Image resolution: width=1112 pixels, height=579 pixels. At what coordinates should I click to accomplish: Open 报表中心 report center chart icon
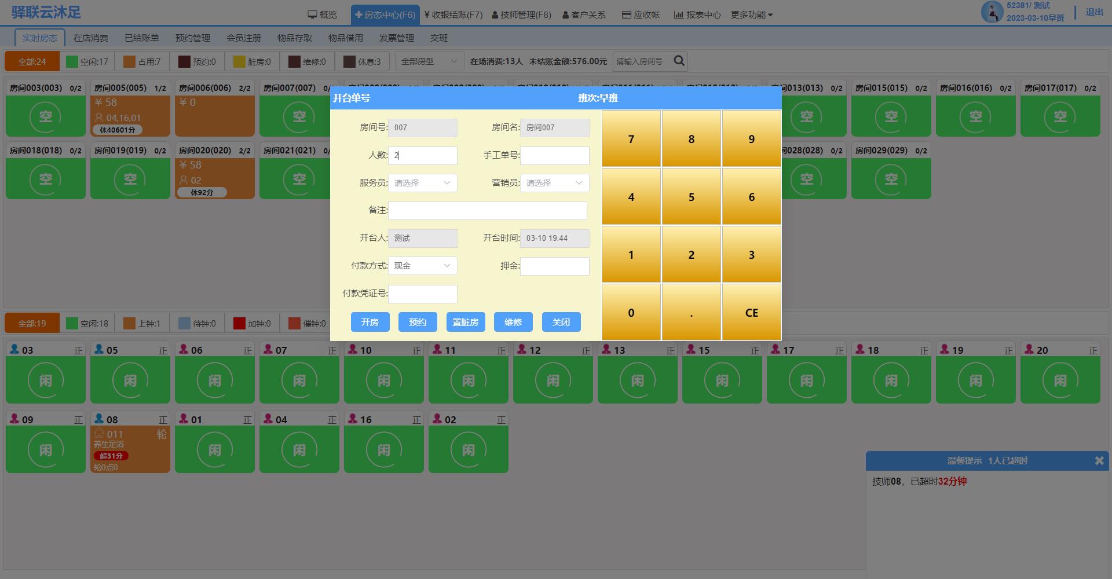697,14
